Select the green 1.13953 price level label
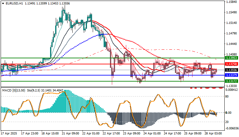The image size is (239, 137). point(231,58)
